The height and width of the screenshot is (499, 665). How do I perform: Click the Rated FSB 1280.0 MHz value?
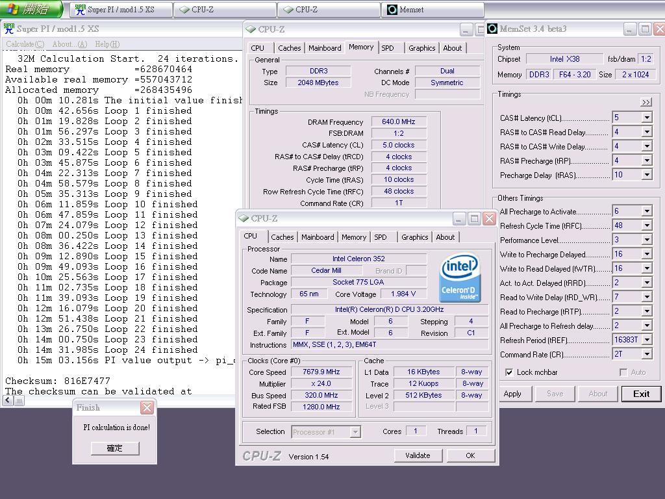(321, 407)
